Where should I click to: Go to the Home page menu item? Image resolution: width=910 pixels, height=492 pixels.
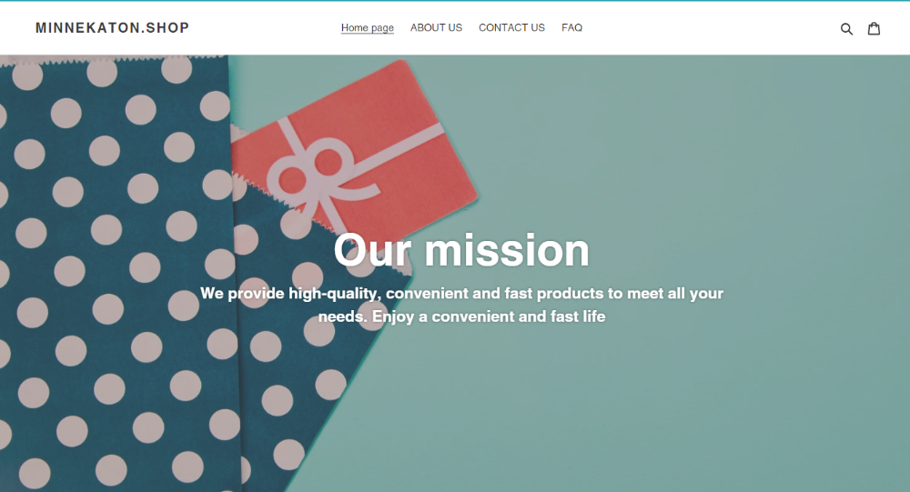click(x=368, y=28)
